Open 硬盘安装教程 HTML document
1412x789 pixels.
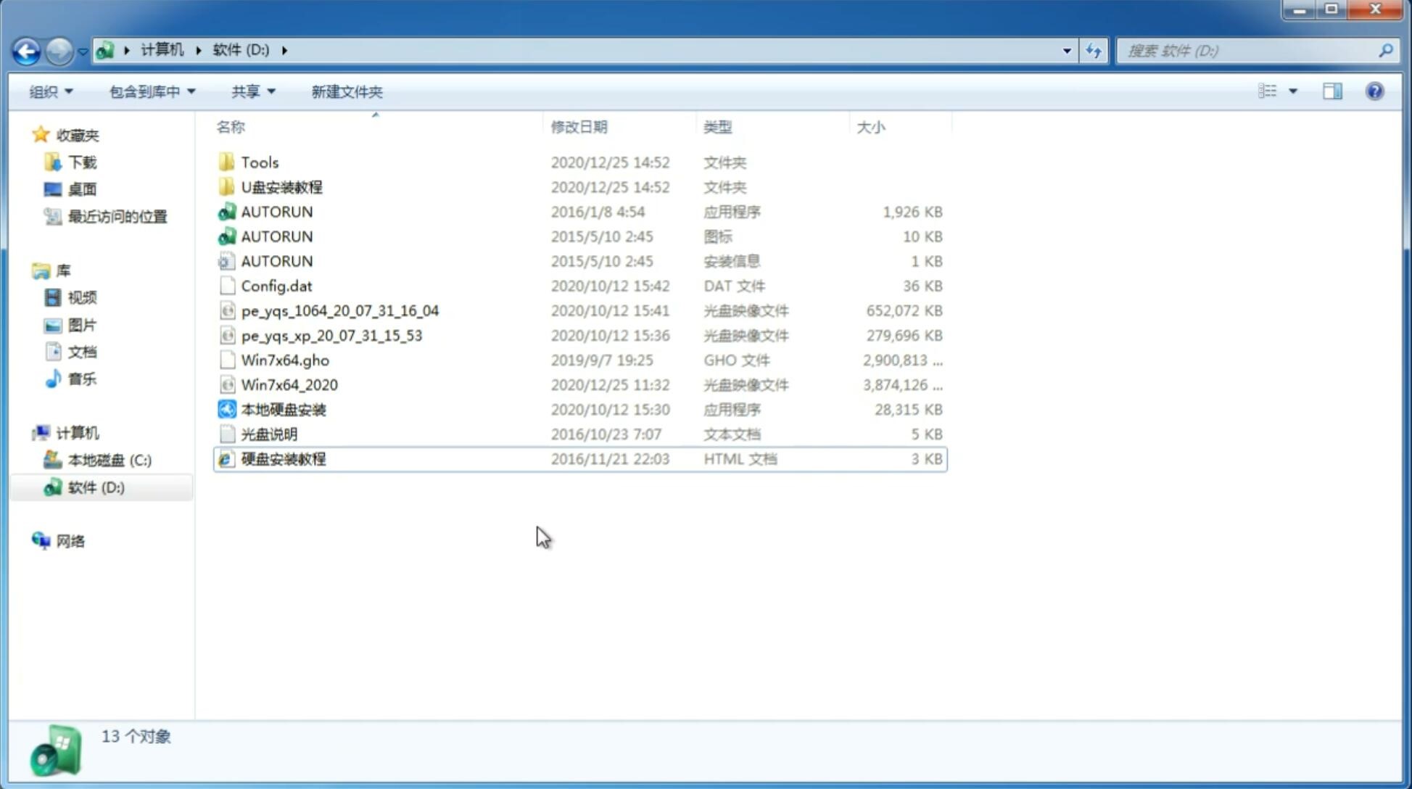tap(282, 458)
